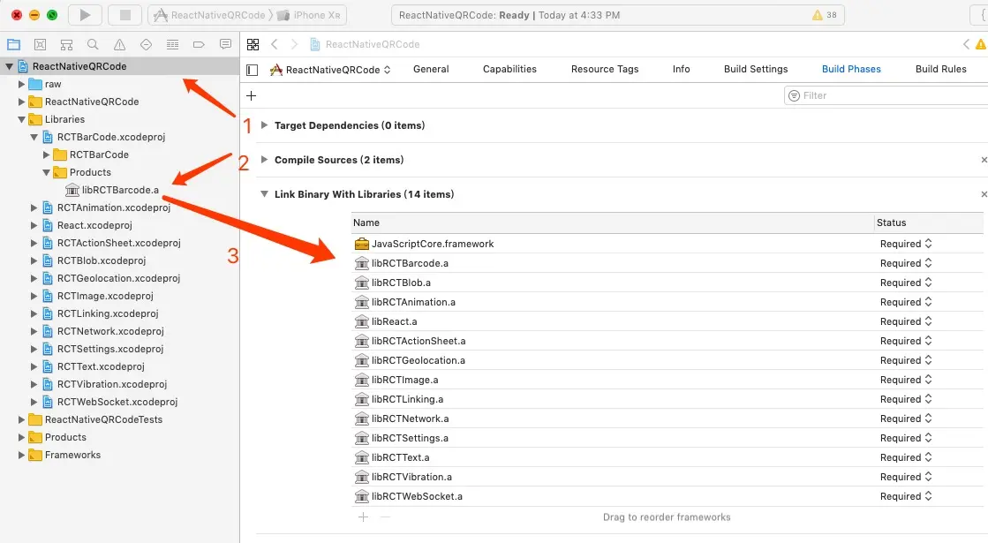The width and height of the screenshot is (988, 543).
Task: Delete the Compile Sources phase with its X
Action: coord(984,160)
